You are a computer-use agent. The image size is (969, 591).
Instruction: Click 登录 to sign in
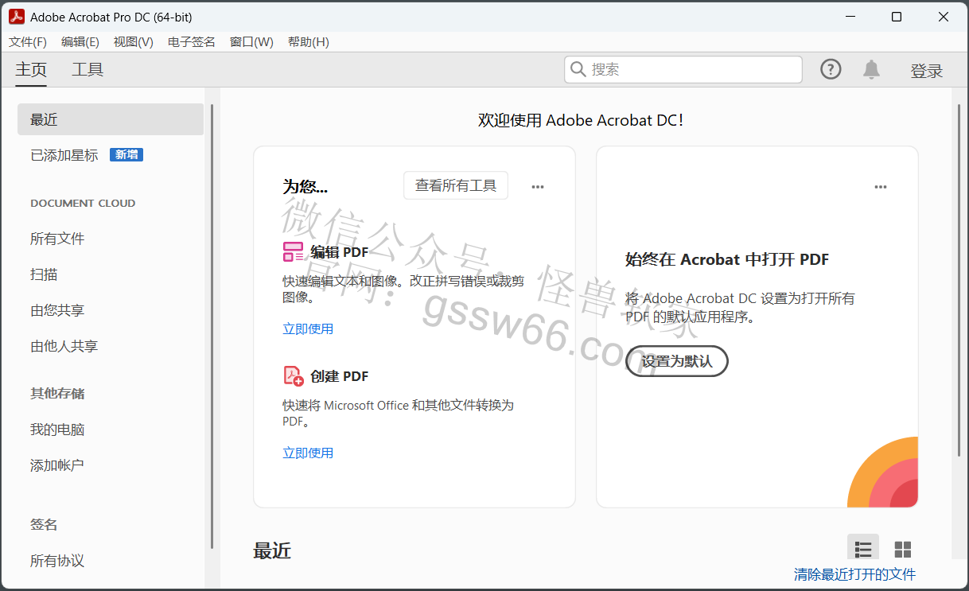click(x=927, y=71)
